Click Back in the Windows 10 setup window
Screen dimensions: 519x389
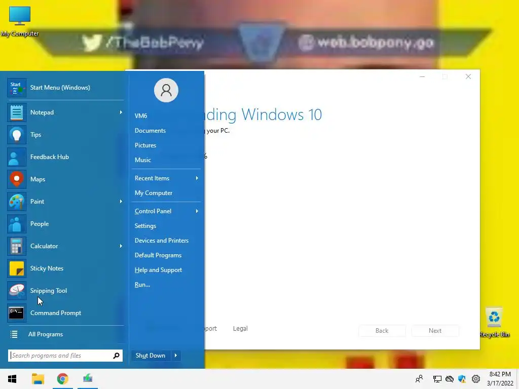[382, 331]
